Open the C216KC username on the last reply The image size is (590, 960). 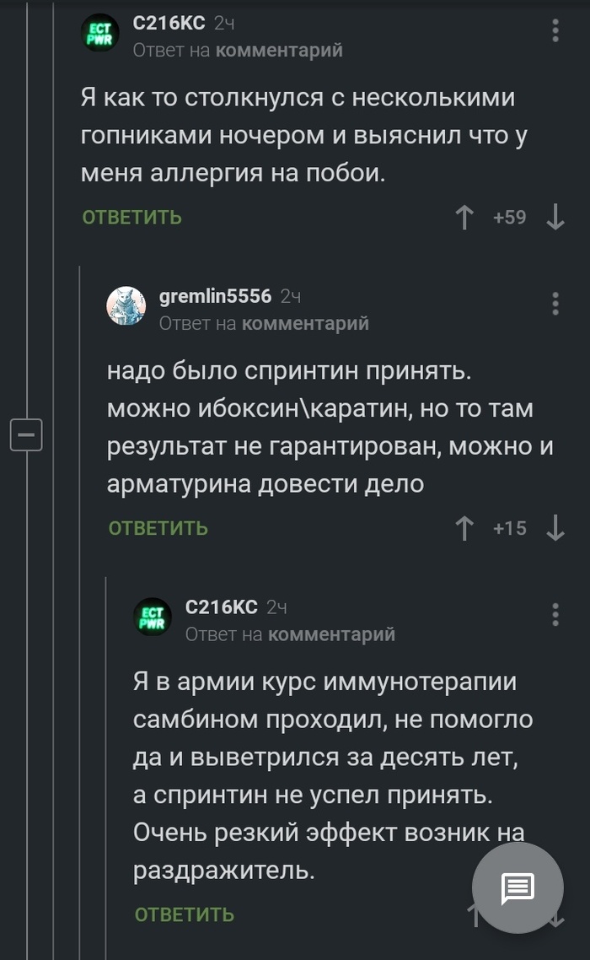pyautogui.click(x=221, y=607)
